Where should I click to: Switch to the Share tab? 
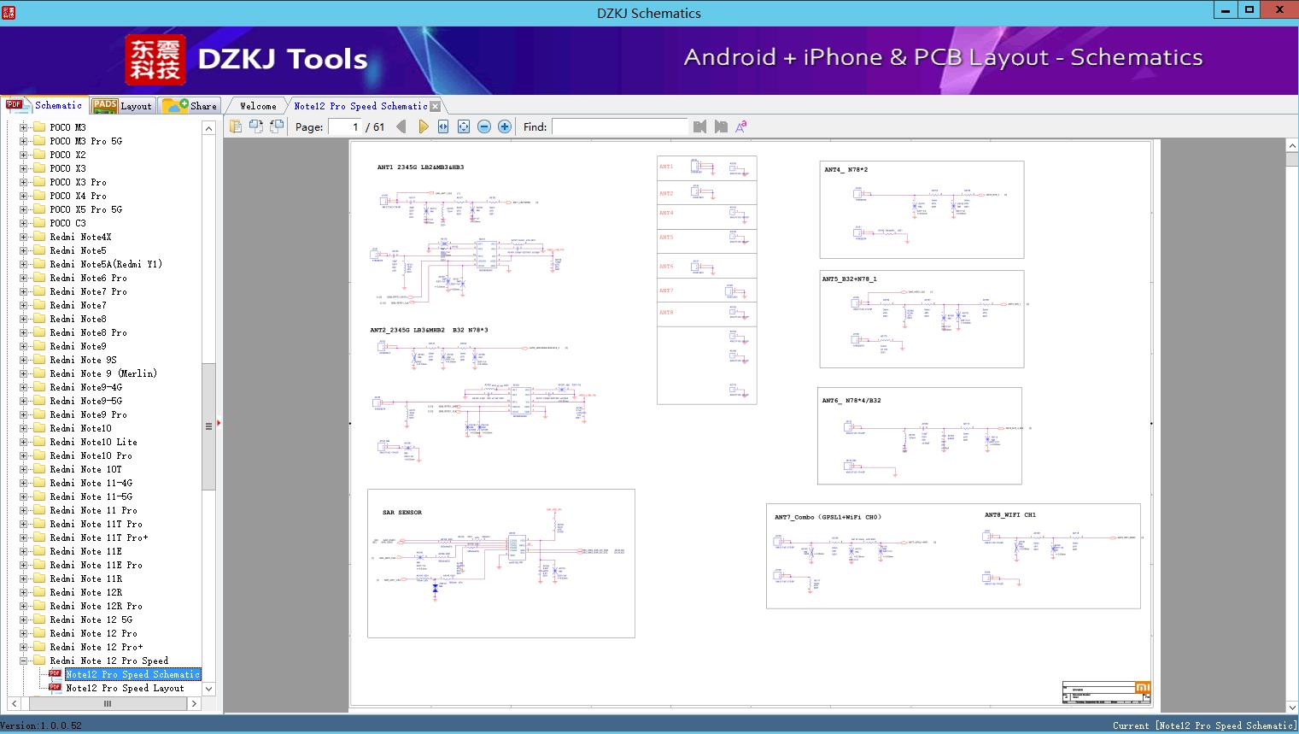tap(190, 106)
